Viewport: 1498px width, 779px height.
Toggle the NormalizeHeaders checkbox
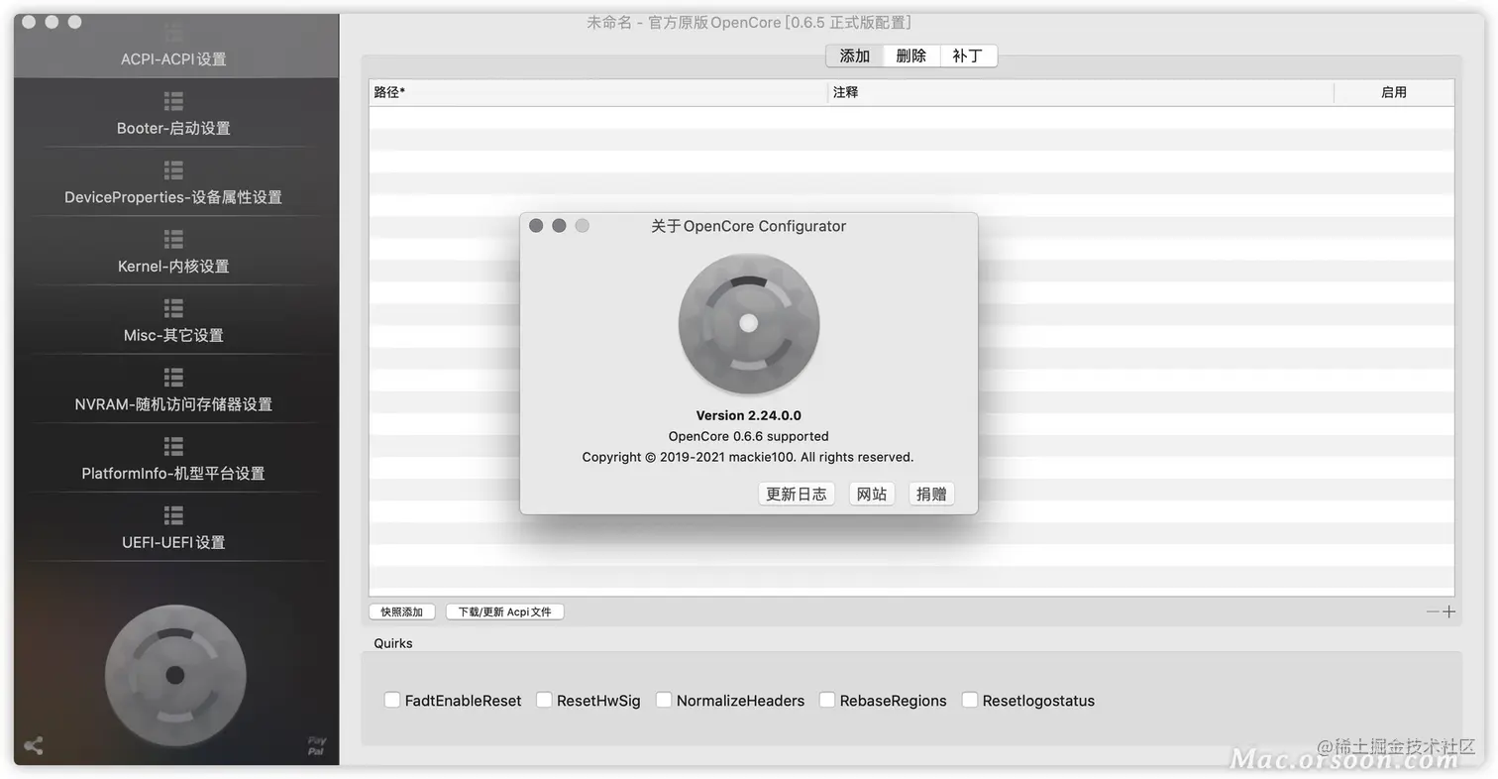[664, 700]
